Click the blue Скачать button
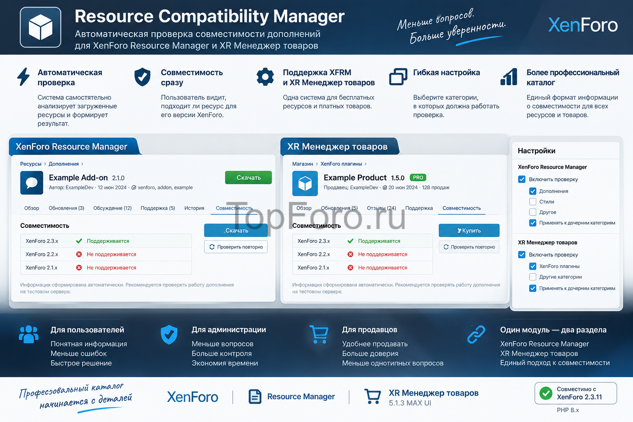This screenshot has height=422, width=633. coord(236,230)
